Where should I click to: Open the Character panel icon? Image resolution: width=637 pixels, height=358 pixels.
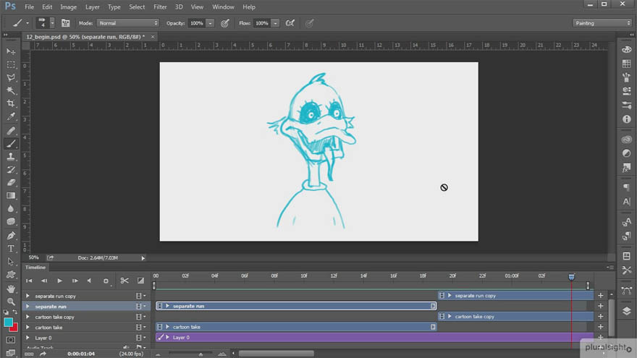tap(626, 201)
